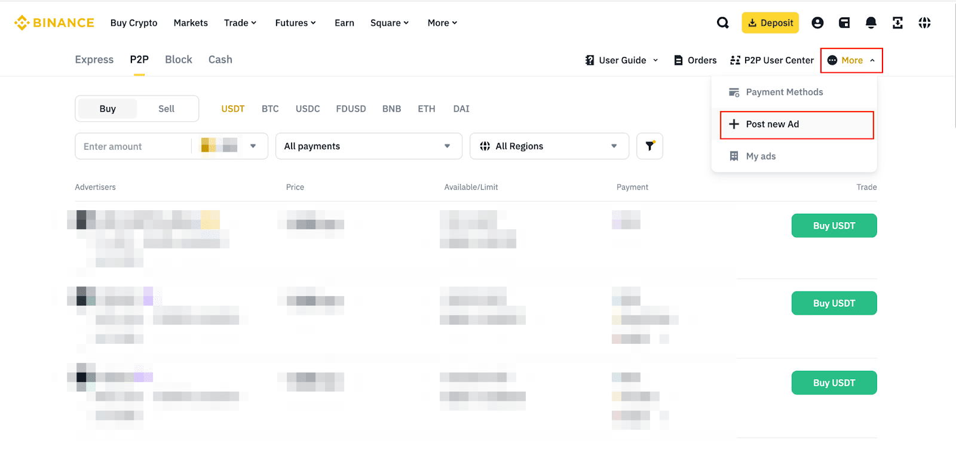
Task: Click Buy USDT for first advertiser
Action: (x=834, y=226)
